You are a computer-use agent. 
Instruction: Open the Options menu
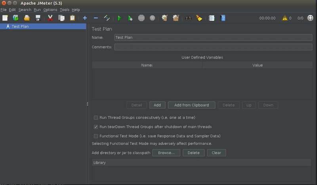tap(50, 9)
